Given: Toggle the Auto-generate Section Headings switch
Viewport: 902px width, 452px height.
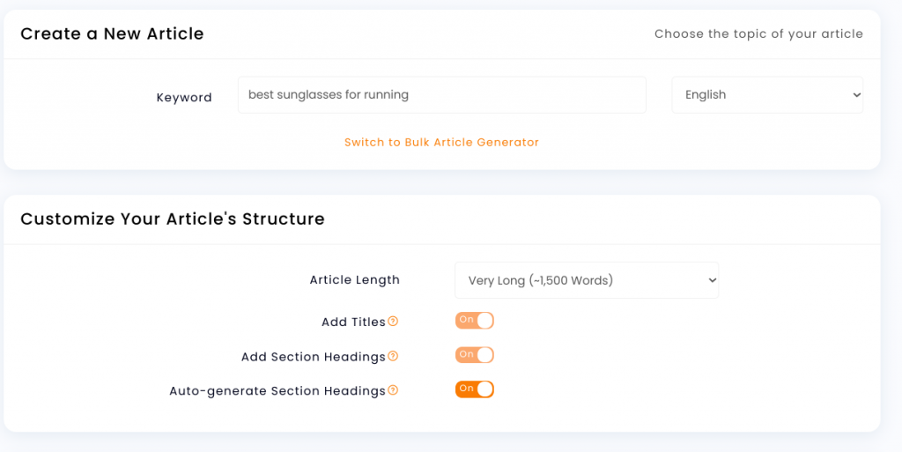Looking at the screenshot, I should (475, 389).
